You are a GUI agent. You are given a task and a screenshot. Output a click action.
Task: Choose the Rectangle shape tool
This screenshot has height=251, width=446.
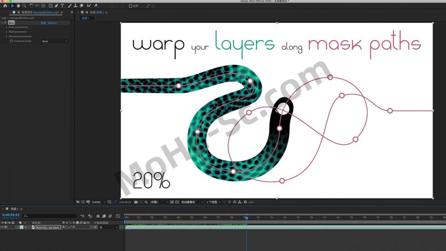coord(51,6)
